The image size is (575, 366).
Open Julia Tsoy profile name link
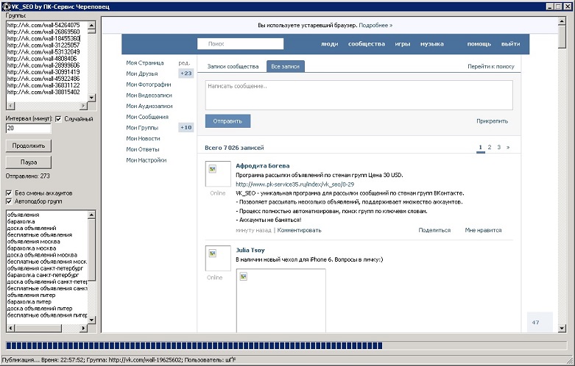[250, 251]
